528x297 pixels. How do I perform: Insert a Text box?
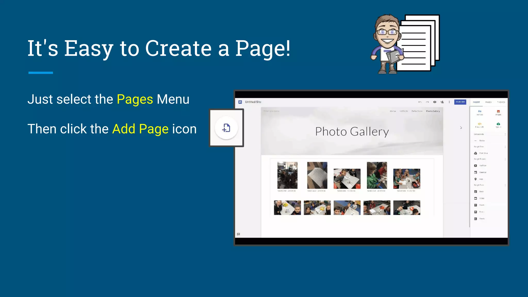pos(480,113)
